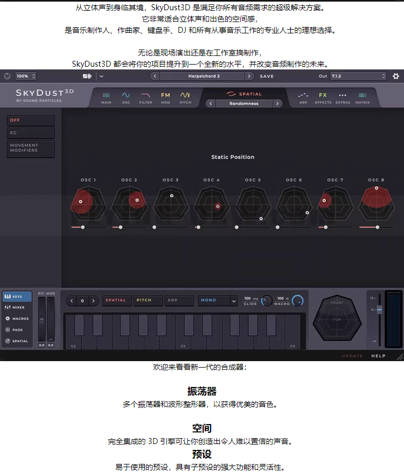Viewport: 404px width, 472px height.
Task: Click the MACRO knob
Action: click(x=298, y=301)
